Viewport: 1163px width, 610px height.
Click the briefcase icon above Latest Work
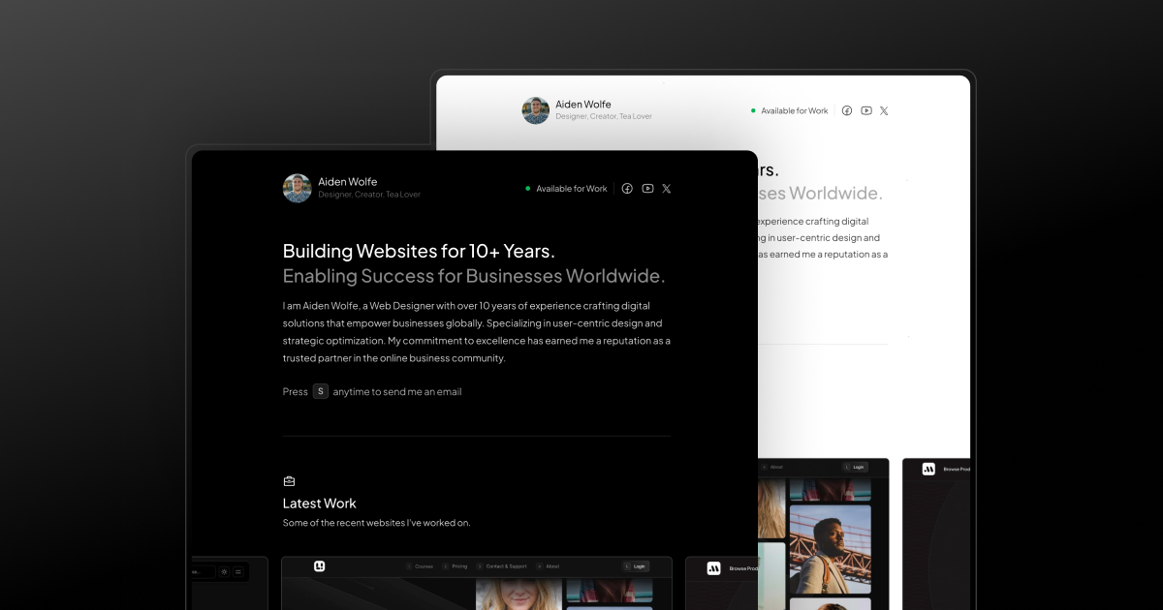[x=289, y=481]
